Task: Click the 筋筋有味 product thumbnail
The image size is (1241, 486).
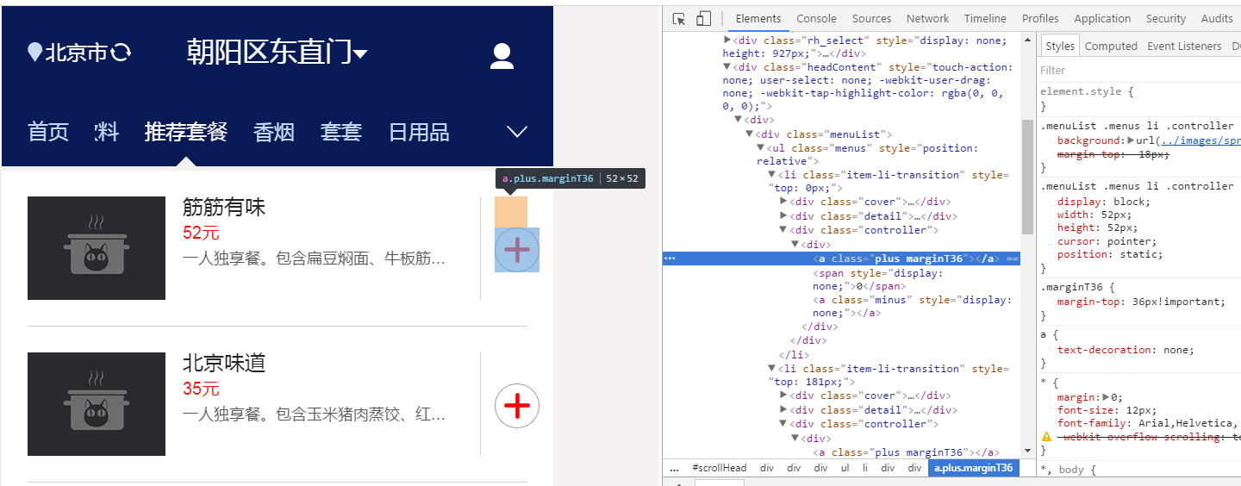Action: (97, 248)
